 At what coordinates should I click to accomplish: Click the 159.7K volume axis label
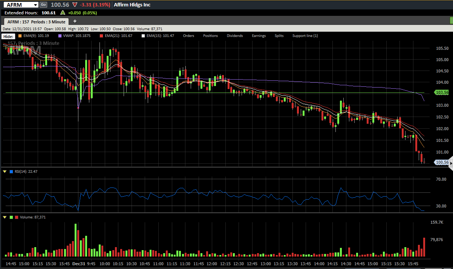click(x=437, y=223)
